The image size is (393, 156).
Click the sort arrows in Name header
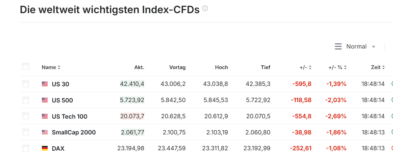(x=59, y=67)
